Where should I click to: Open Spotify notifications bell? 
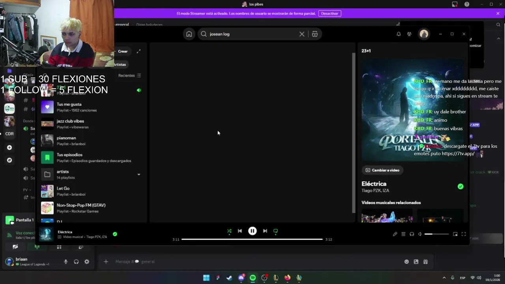pos(398,34)
